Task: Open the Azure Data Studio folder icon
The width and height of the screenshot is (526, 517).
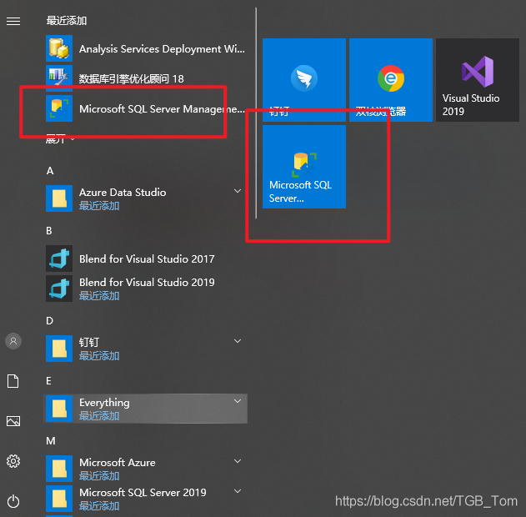Action: 59,198
